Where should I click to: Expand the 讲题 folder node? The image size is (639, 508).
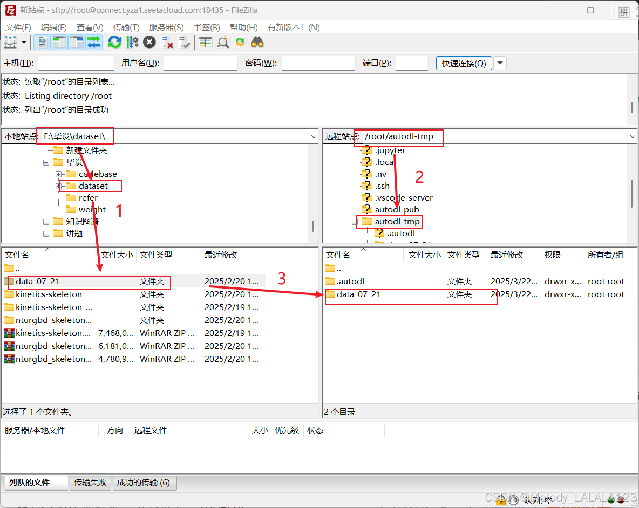coord(46,234)
